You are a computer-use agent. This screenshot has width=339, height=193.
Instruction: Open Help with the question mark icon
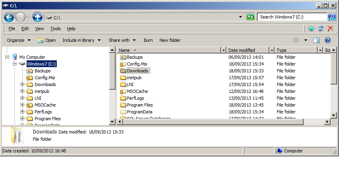click(x=328, y=40)
